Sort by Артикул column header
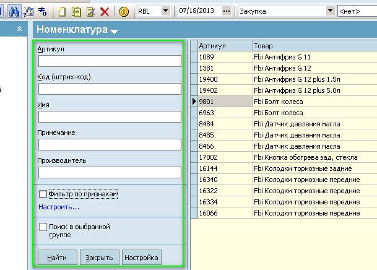 [x=225, y=46]
